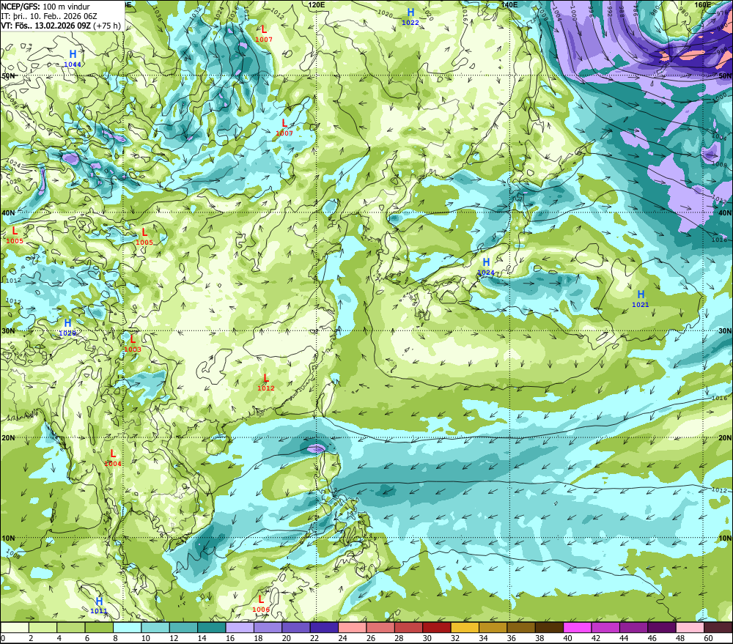Image resolution: width=733 pixels, height=644 pixels.
Task: Select the L 1006 low pressure marker
Action: pos(261,604)
